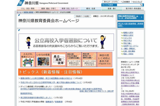Open the 平成27年4月1日付け 転入学・編入学 link

[x=51, y=82]
